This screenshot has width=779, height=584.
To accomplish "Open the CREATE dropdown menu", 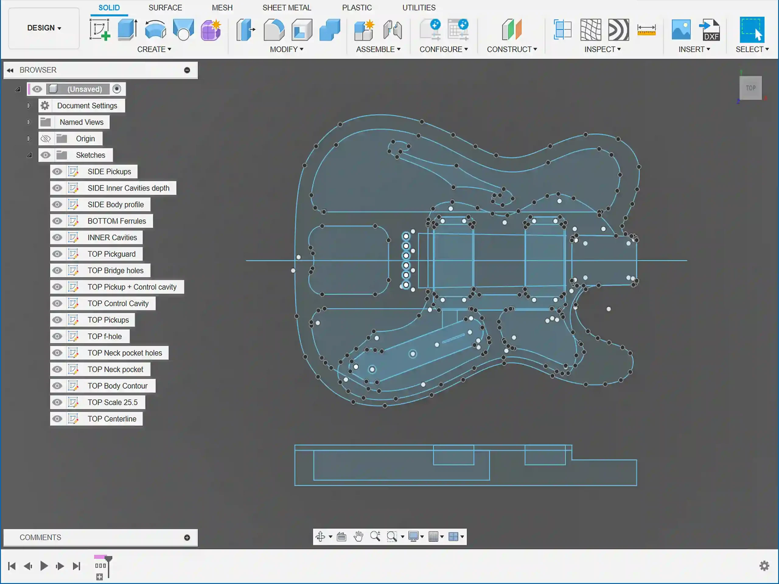I will (154, 49).
